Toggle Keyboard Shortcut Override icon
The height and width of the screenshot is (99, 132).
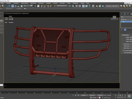tap(38, 6)
